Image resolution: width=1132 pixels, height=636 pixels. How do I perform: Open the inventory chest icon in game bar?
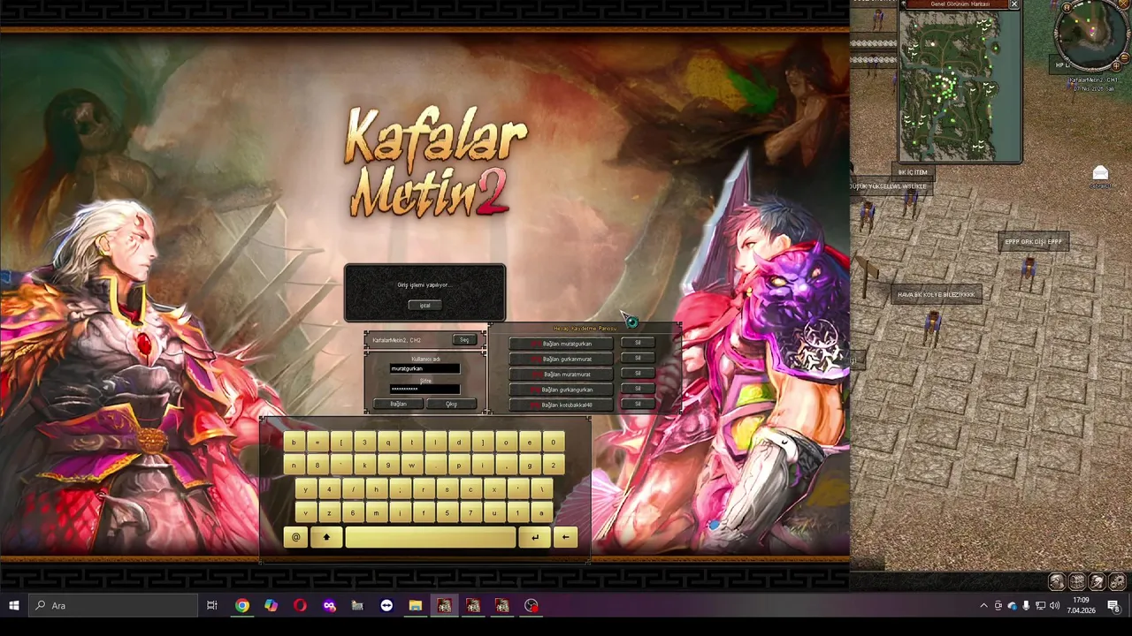tap(1077, 581)
